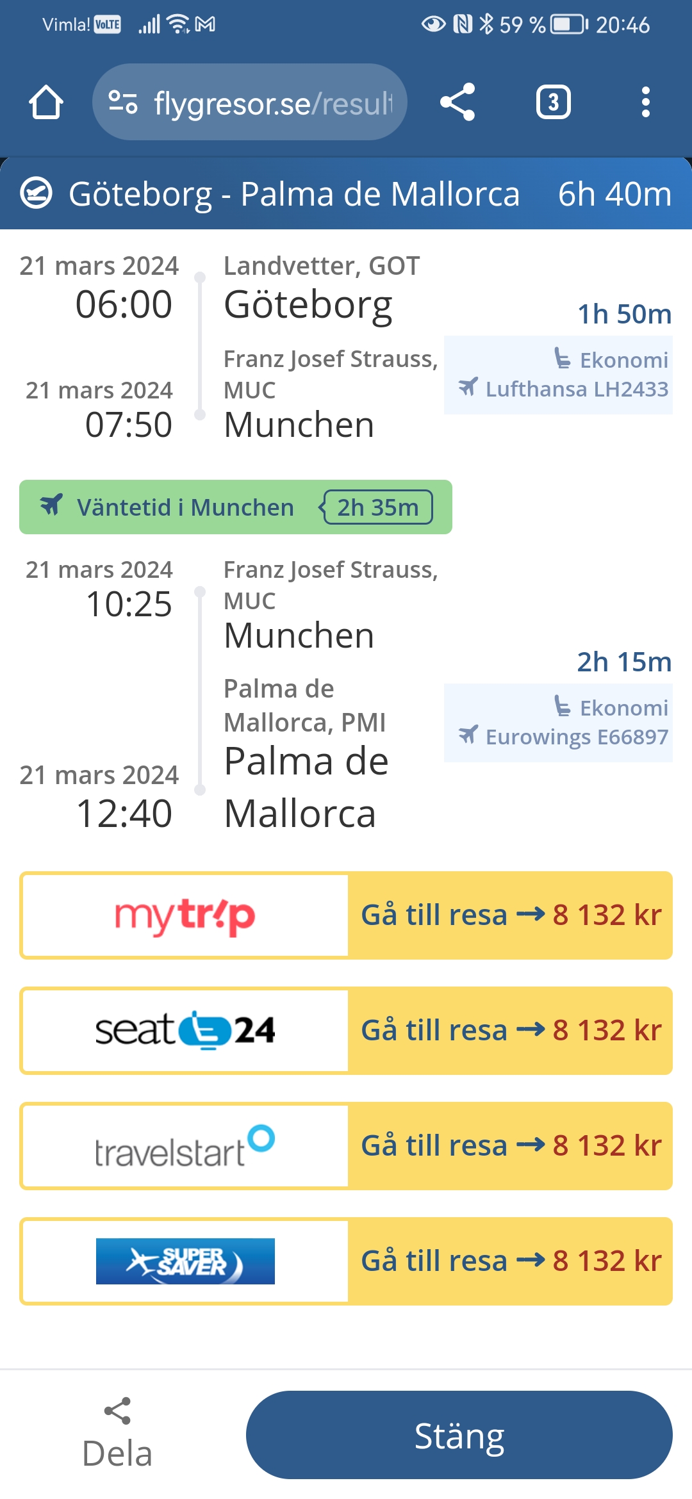Go to trip via seat24 for 8 132 kr
This screenshot has width=692, height=1499.
[x=510, y=1031]
